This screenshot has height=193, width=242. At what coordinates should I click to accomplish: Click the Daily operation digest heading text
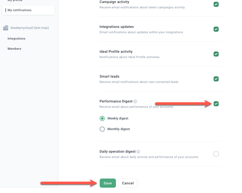click(117, 151)
